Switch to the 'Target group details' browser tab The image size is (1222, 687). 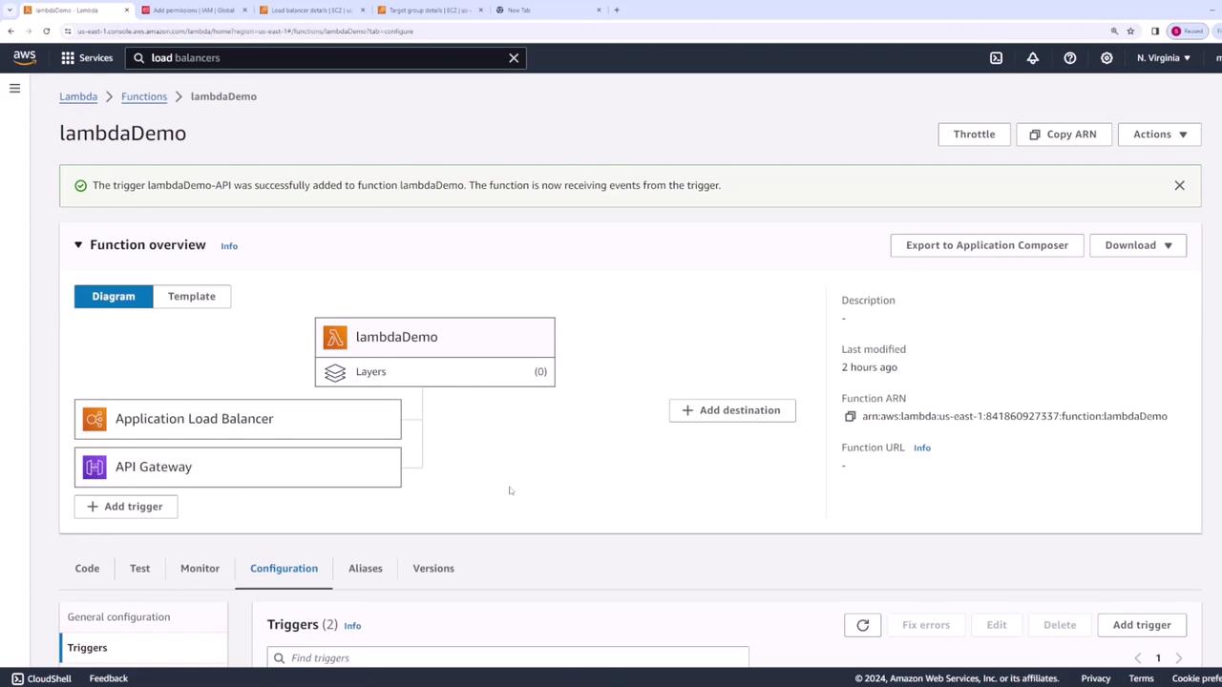(431, 10)
